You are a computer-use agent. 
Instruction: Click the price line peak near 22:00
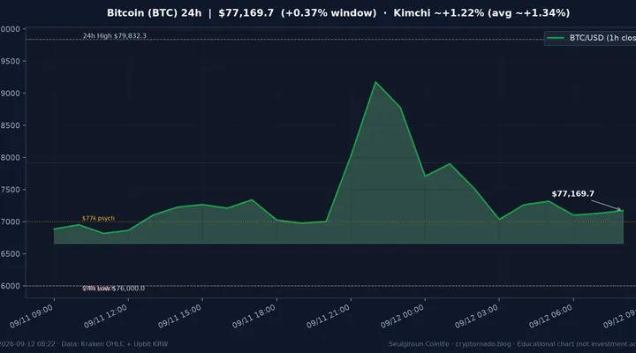point(375,82)
